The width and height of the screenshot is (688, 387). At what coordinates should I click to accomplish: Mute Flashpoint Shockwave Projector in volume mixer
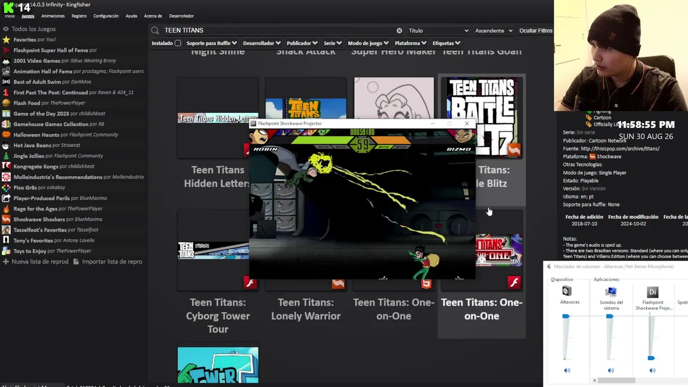[x=652, y=370]
